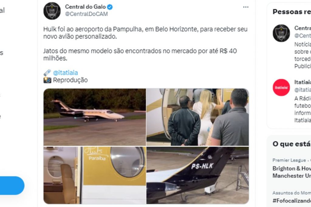Open the @itatiaia mention link
Screen dimensions: 311x207
pos(66,73)
